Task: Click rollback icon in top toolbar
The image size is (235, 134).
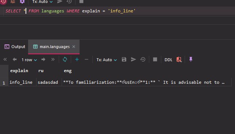Action: 69,1
